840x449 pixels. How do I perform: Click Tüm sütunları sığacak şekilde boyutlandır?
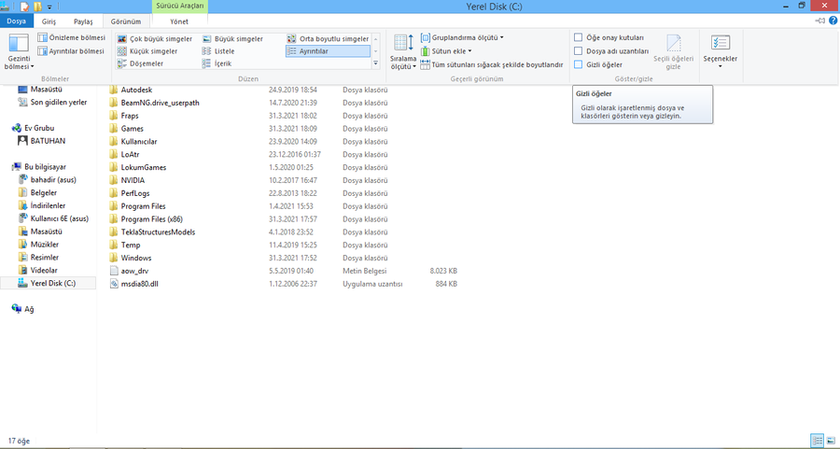[492, 64]
